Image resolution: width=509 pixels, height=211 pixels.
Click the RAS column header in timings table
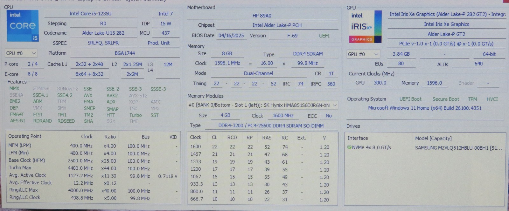click(267, 138)
